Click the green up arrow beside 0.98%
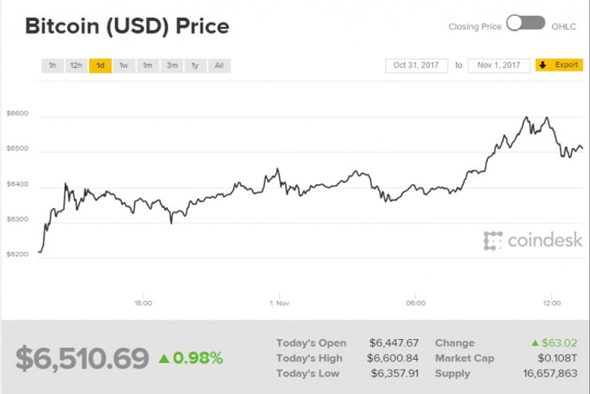This screenshot has width=590, height=394. coord(163,359)
